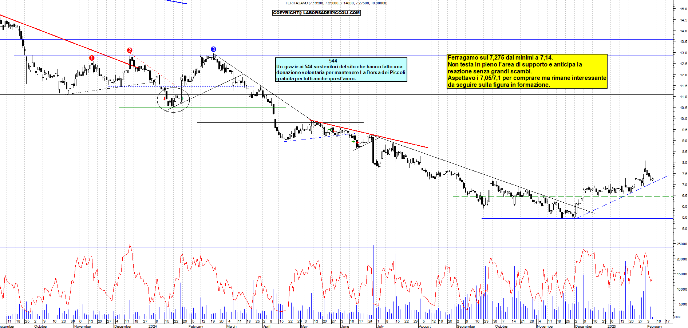The image size is (688, 328).
Task: Click the 10000 volume axis label
Action: (681, 289)
